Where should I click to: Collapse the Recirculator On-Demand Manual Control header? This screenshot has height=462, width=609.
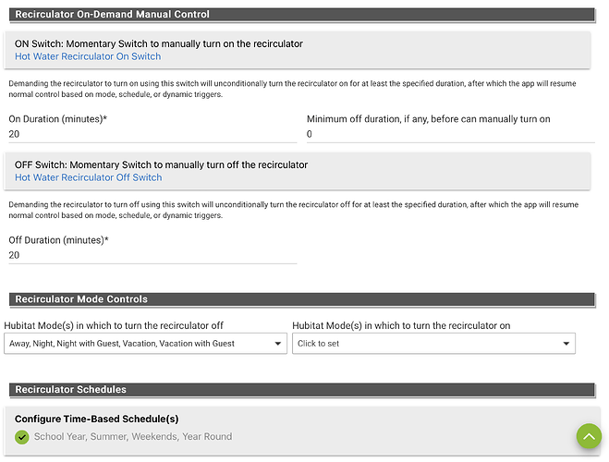(x=113, y=14)
